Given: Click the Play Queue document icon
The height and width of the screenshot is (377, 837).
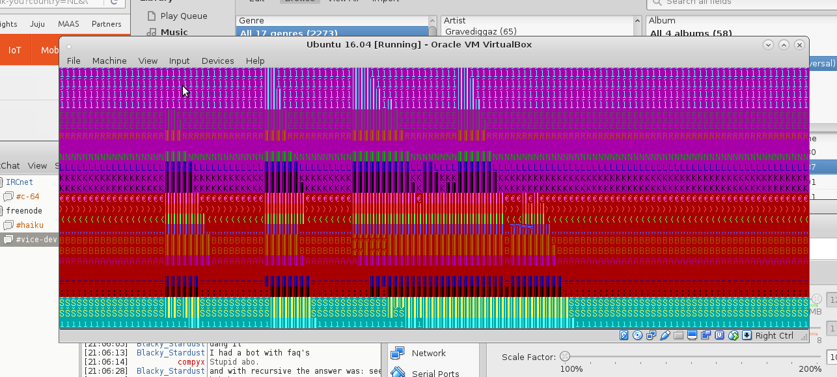Looking at the screenshot, I should point(151,16).
